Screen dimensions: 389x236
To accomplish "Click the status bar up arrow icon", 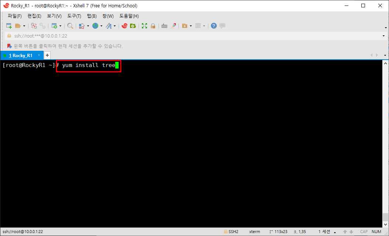I will pos(345,232).
